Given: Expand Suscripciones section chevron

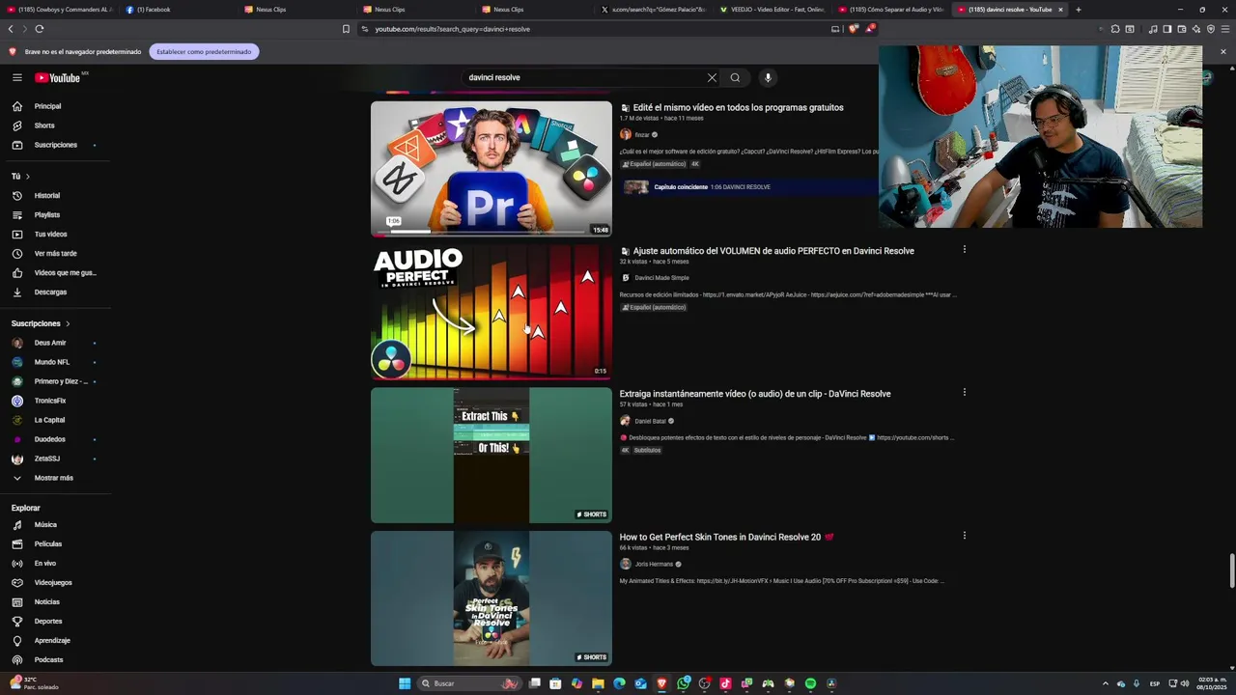Looking at the screenshot, I should coord(68,323).
